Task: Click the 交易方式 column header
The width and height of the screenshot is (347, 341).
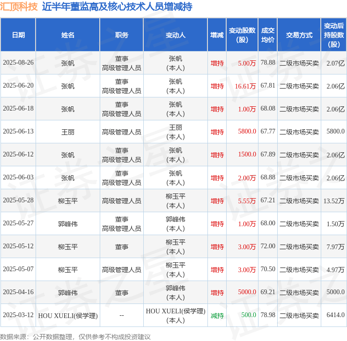Action: [299, 35]
